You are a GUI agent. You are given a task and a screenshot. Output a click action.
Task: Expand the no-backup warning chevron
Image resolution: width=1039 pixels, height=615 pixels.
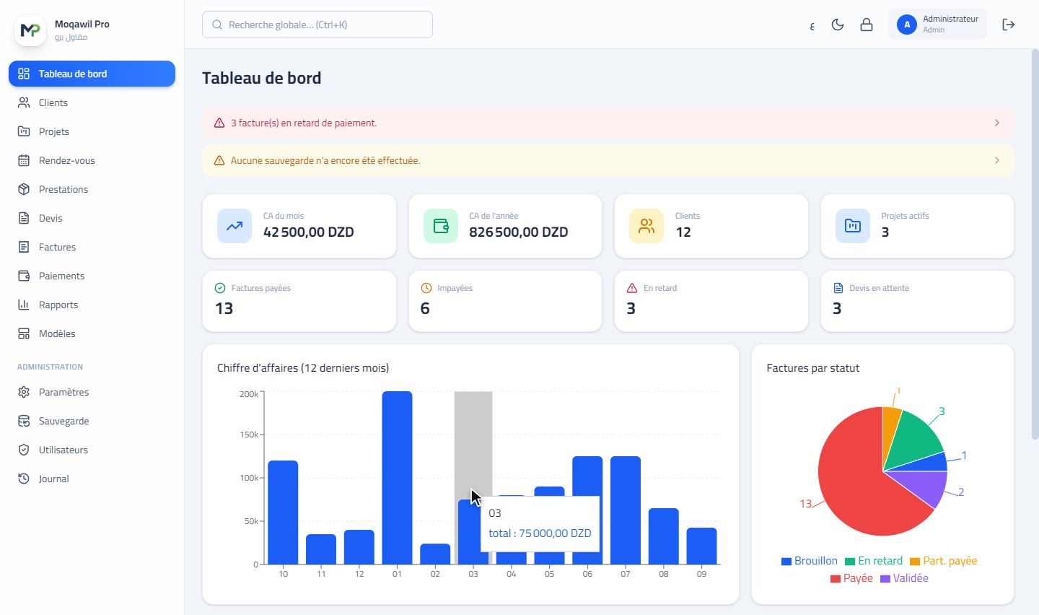pos(997,160)
